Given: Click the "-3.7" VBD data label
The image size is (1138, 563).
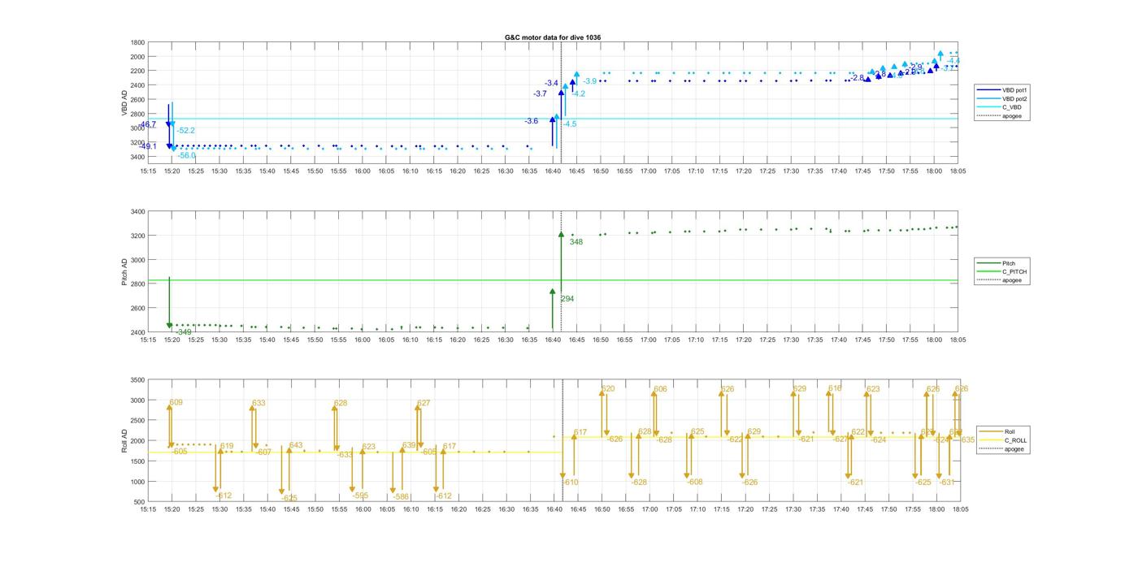Looking at the screenshot, I should (540, 94).
